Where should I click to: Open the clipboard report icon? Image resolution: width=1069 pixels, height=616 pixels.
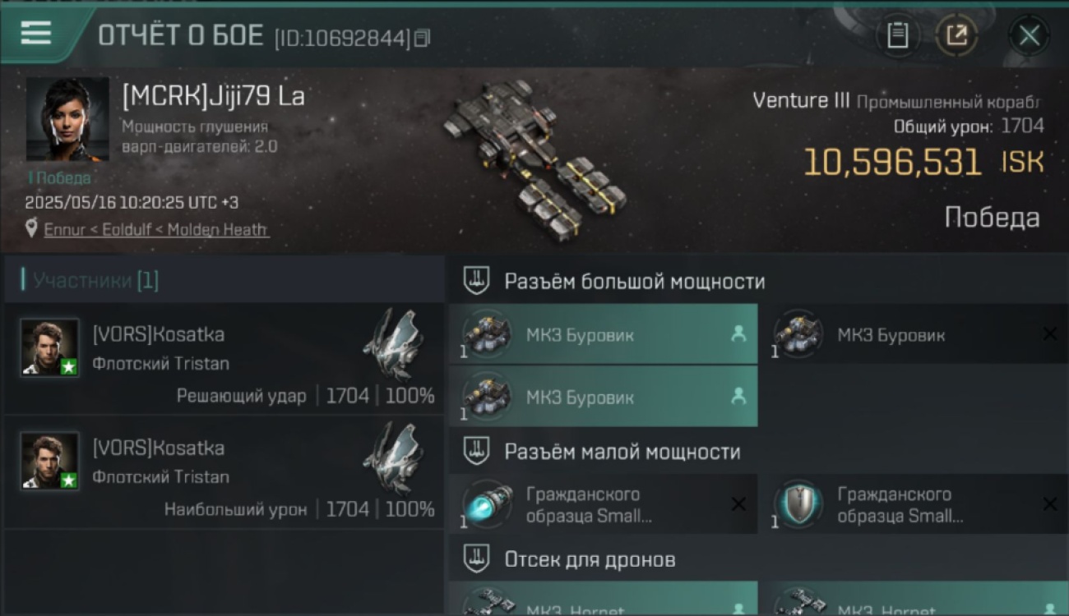[x=897, y=35]
